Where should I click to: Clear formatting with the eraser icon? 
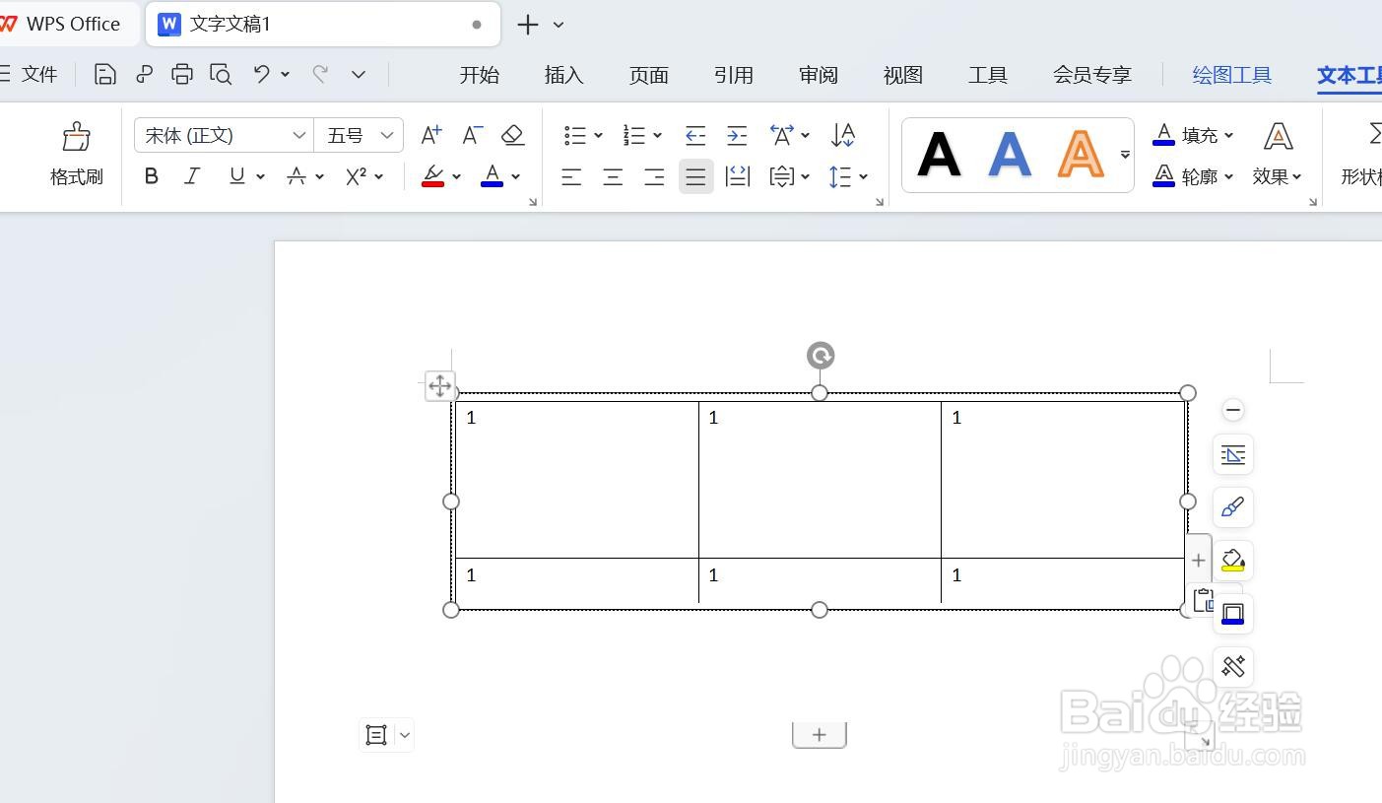click(x=512, y=135)
